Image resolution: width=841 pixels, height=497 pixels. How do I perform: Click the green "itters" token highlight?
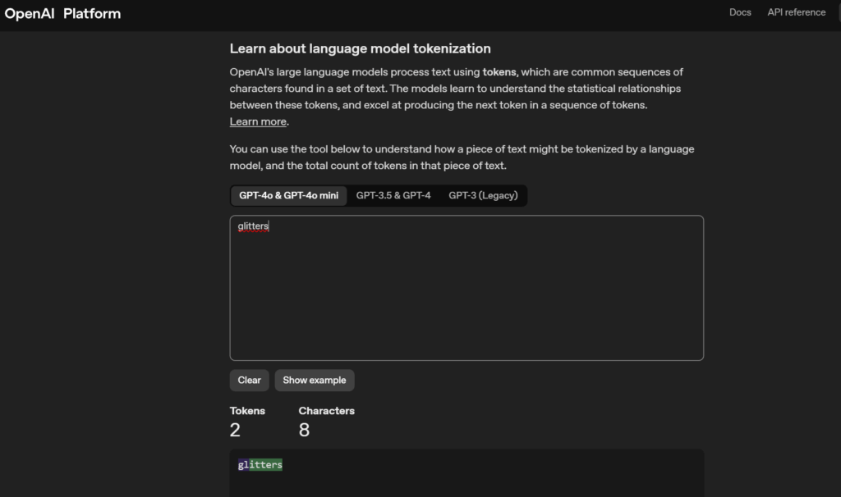265,465
